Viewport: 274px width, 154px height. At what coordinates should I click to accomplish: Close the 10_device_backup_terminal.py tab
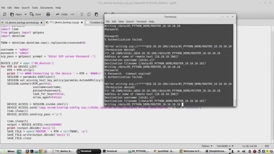[42, 23]
